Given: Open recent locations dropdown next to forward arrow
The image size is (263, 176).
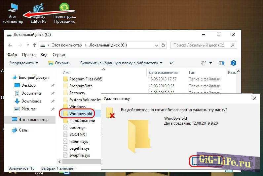Looking at the screenshot, I should tap(28, 45).
